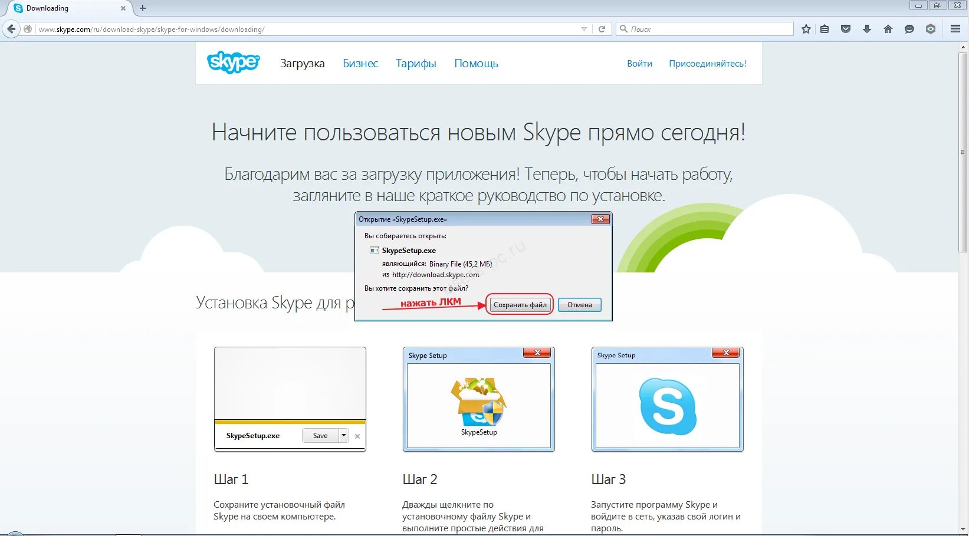Click the Шаг 1 heading
The width and height of the screenshot is (969, 536).
231,479
